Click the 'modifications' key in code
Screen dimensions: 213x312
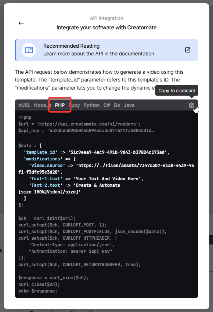point(43,159)
